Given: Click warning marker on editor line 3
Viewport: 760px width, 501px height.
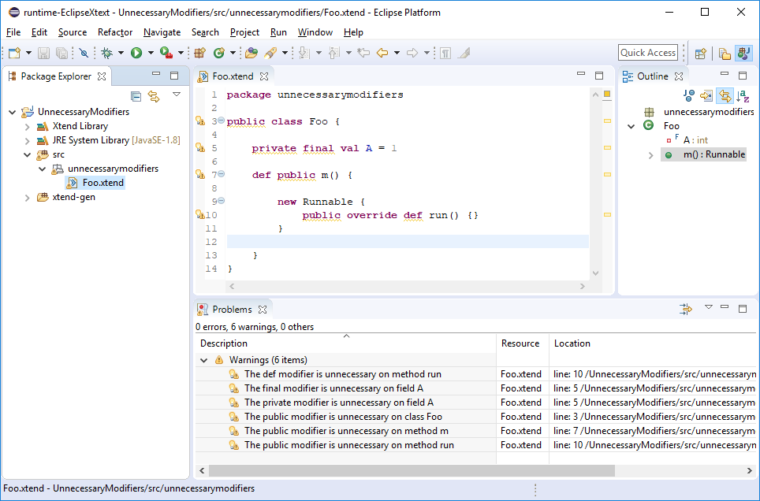Looking at the screenshot, I should click(200, 121).
